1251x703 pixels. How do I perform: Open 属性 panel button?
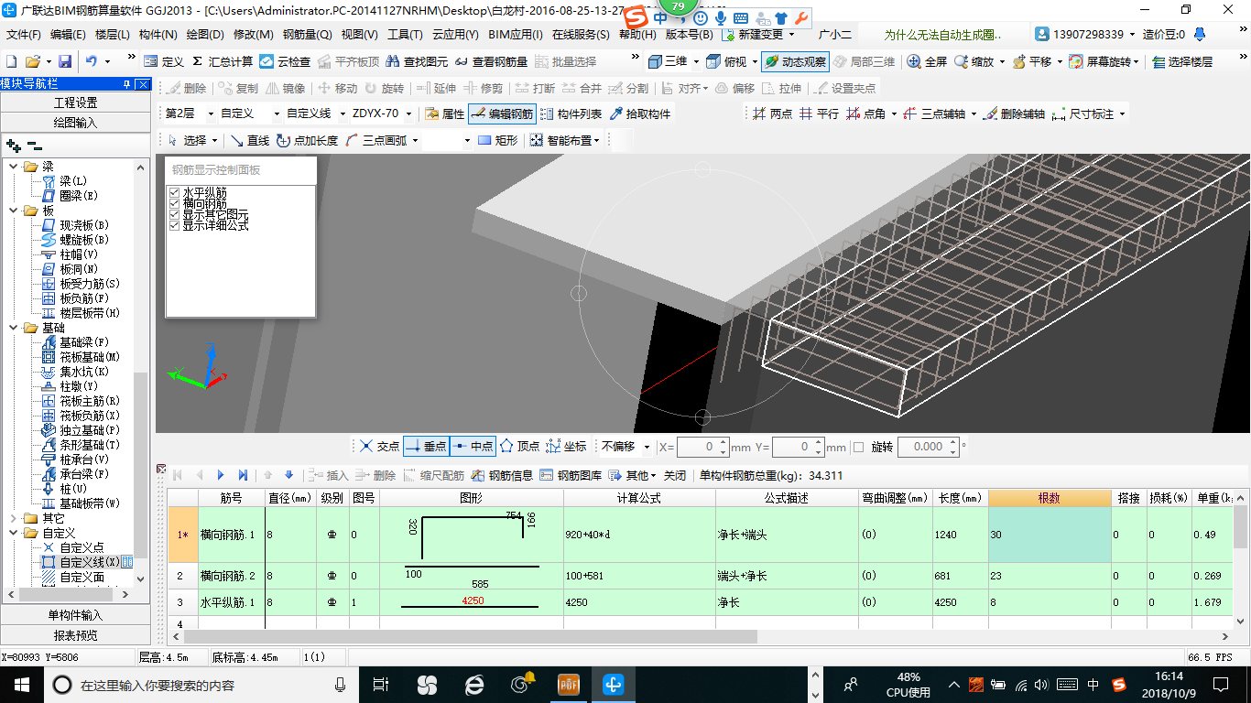[445, 114]
